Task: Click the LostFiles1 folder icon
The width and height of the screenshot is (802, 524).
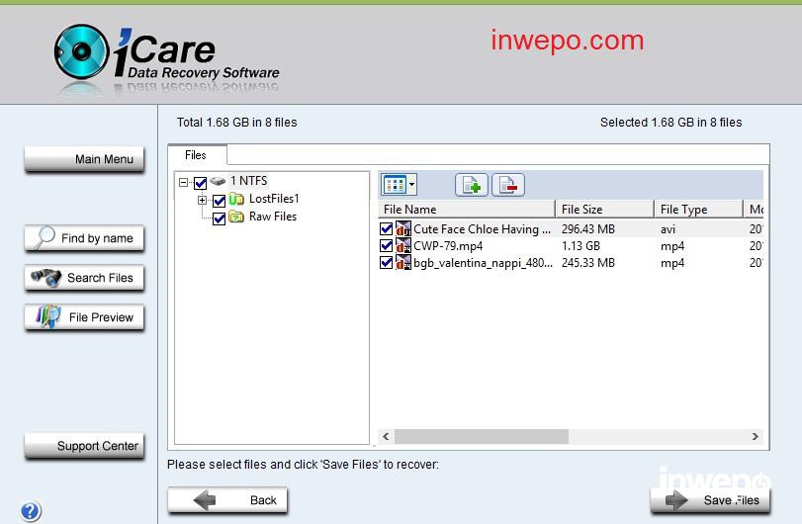Action: point(235,199)
